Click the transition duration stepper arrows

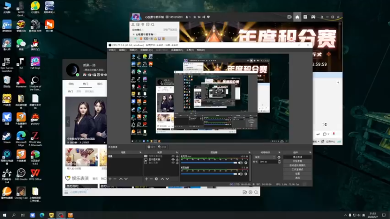click(279, 162)
